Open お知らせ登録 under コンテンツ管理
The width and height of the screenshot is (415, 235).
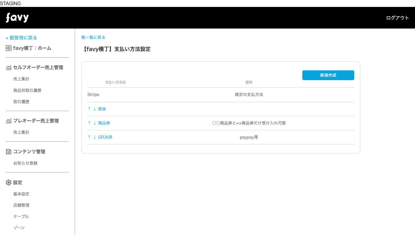(x=25, y=163)
